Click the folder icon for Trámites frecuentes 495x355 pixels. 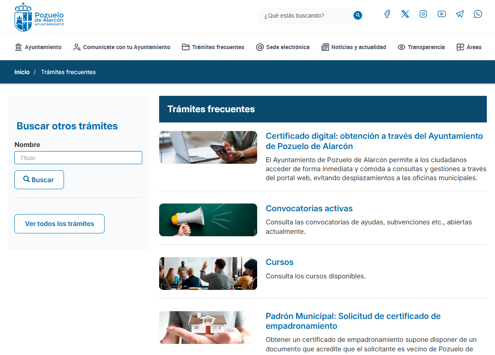186,47
